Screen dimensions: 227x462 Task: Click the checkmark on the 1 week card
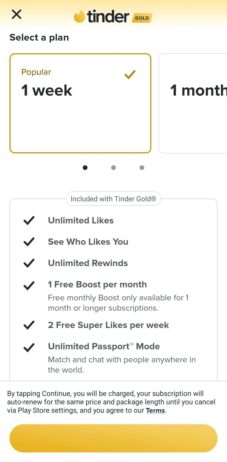click(130, 75)
